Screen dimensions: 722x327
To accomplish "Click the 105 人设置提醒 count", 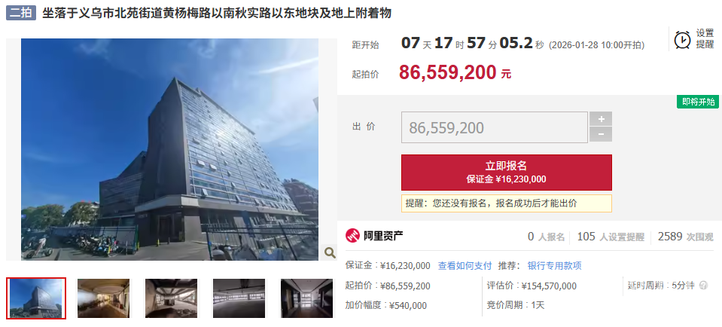I will tap(611, 237).
